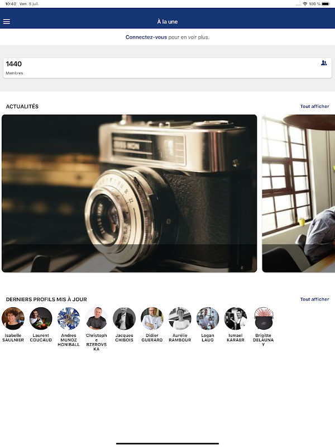Tap the members group icon
The image size is (335, 447).
point(324,63)
